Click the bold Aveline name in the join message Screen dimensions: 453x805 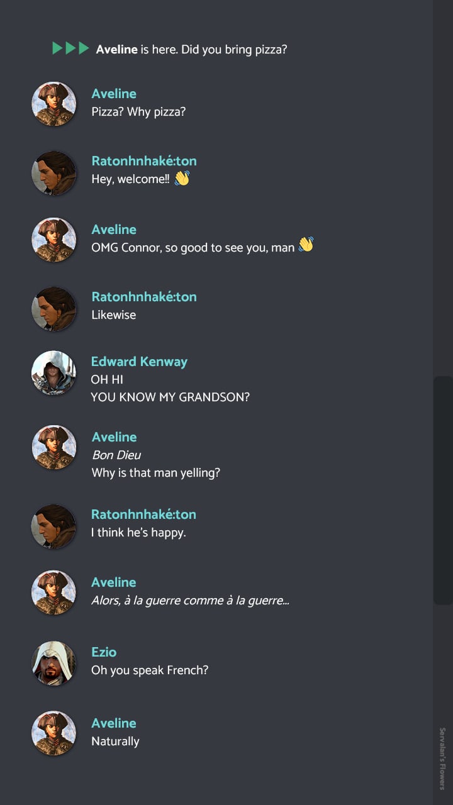pyautogui.click(x=116, y=49)
